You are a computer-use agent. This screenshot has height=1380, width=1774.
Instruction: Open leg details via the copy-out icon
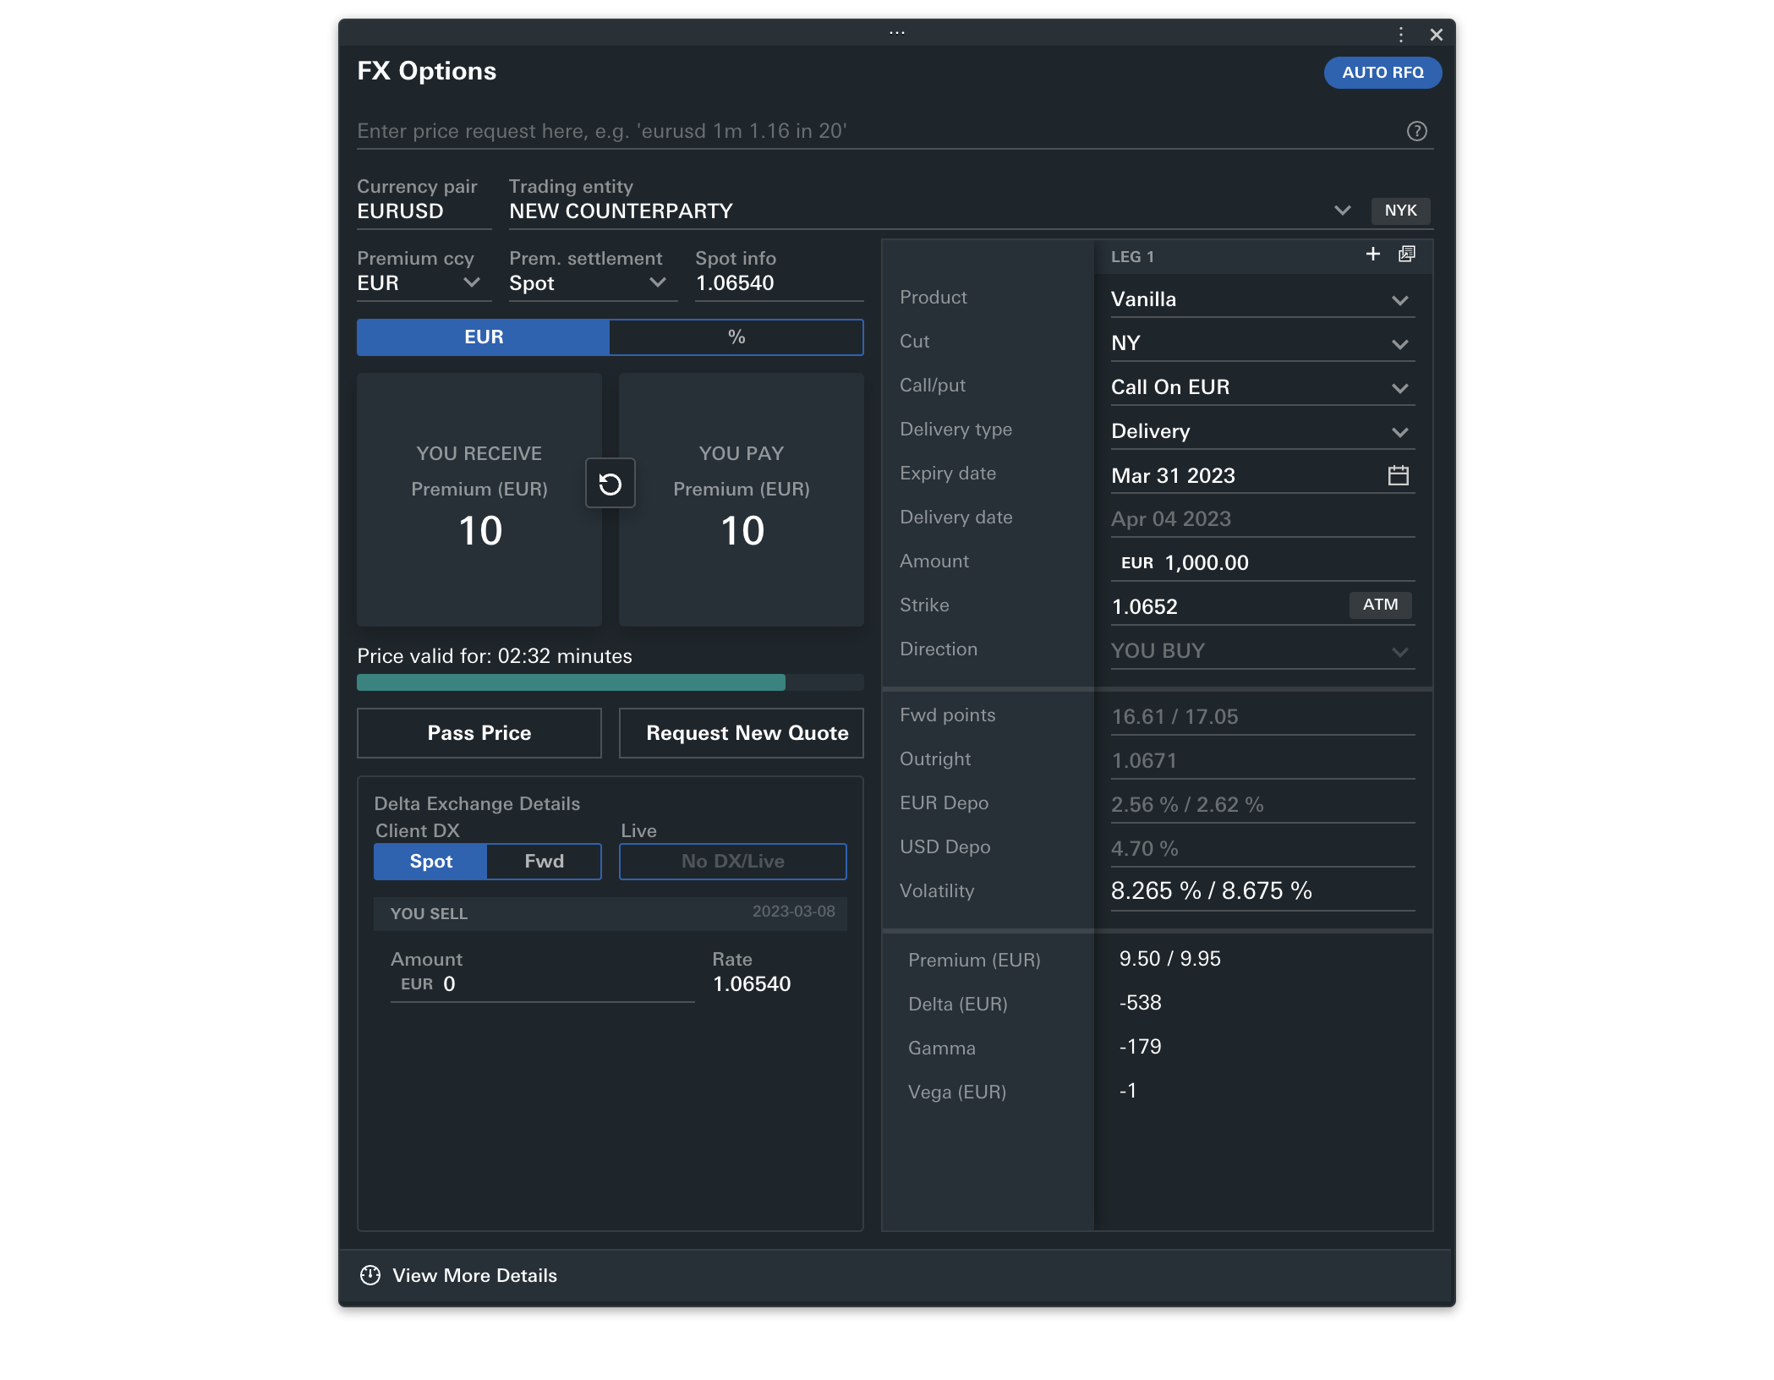(x=1407, y=254)
